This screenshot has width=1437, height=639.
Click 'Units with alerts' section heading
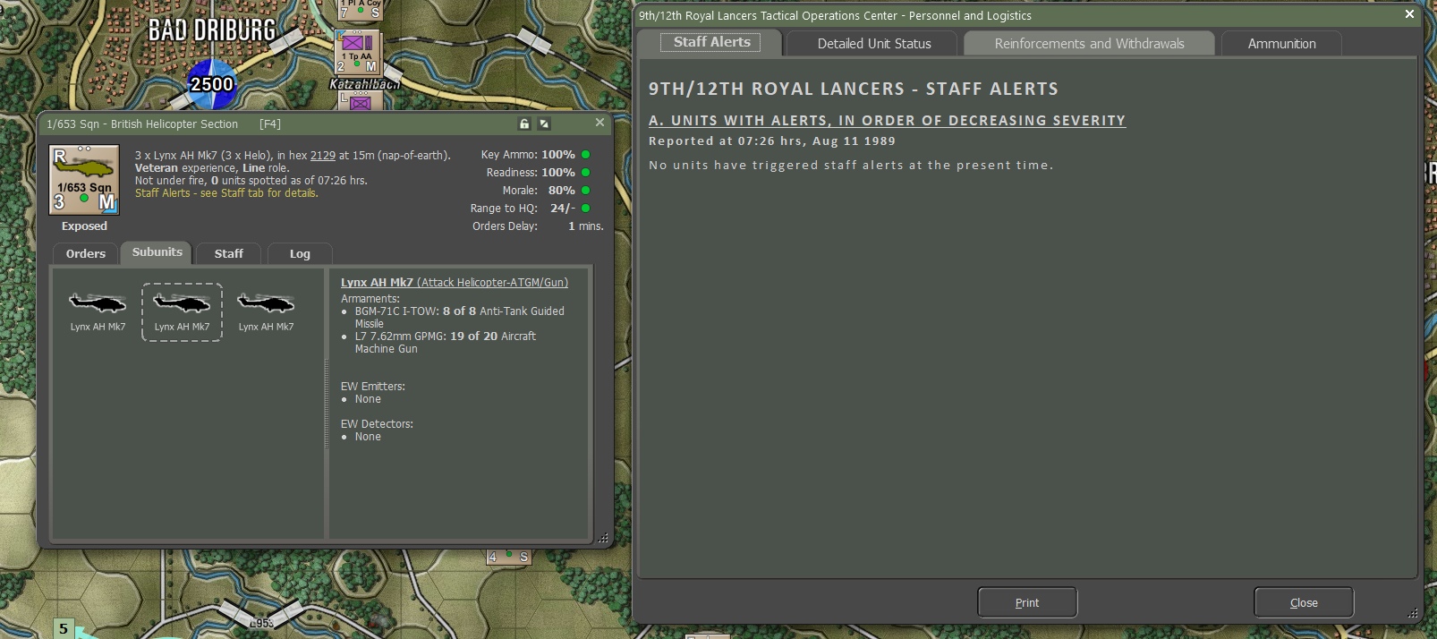887,120
